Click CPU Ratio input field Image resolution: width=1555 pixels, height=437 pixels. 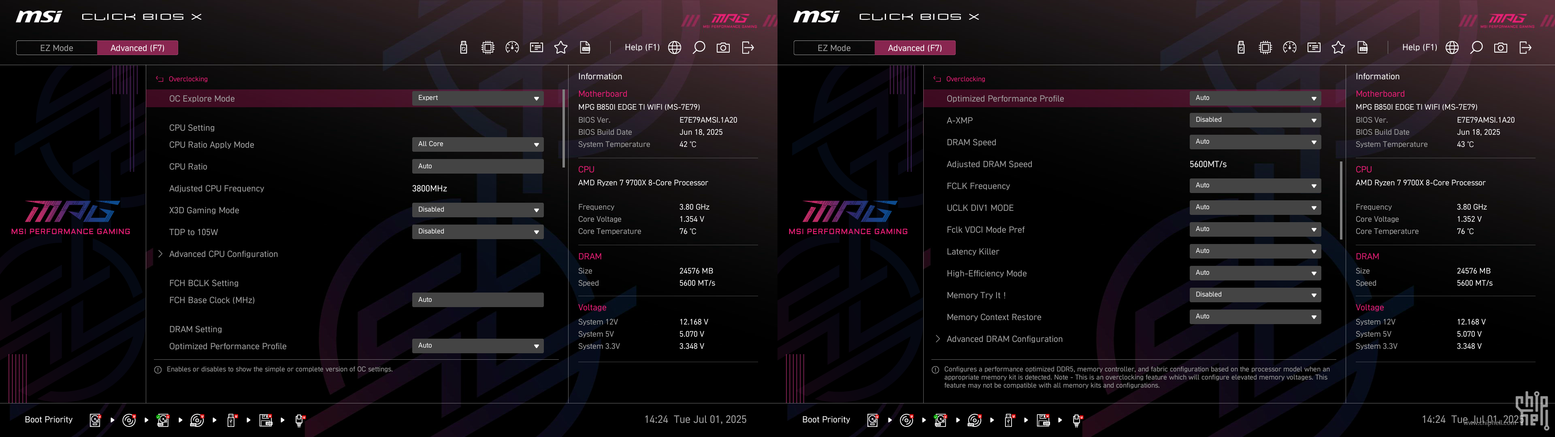coord(477,167)
